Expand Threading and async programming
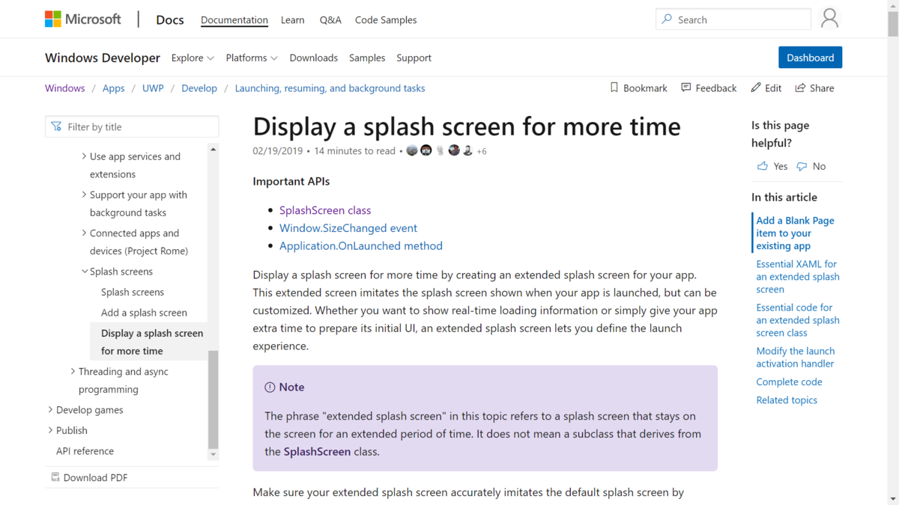Screen dimensions: 899x505 click(x=73, y=371)
